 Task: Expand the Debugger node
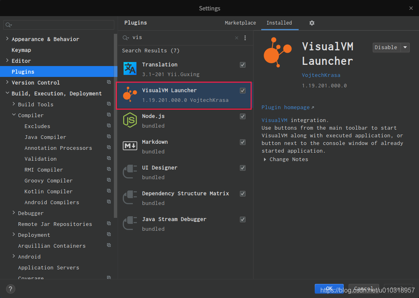click(x=14, y=213)
